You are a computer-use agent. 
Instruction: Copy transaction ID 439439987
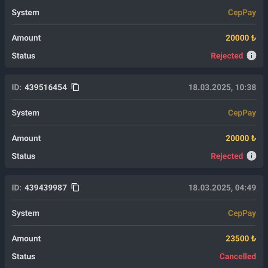(75, 187)
